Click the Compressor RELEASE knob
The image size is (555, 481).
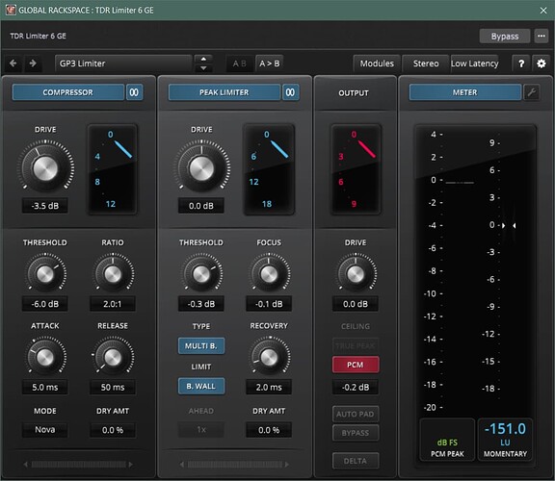pos(113,357)
